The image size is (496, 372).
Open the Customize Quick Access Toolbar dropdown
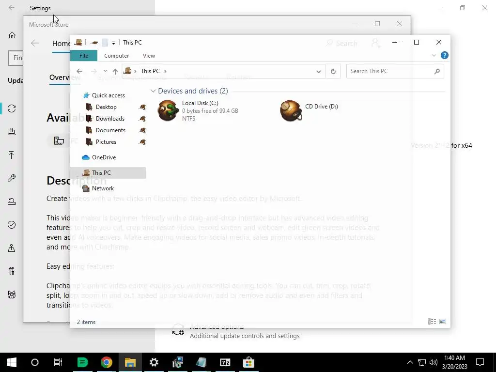pyautogui.click(x=113, y=43)
